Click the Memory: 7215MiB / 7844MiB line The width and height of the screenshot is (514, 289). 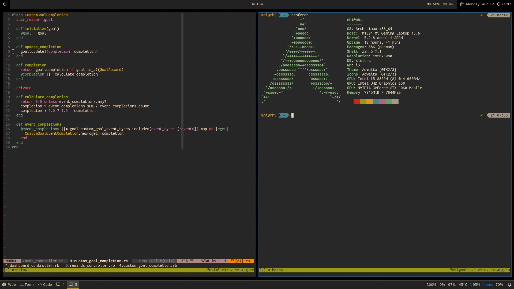click(x=374, y=92)
